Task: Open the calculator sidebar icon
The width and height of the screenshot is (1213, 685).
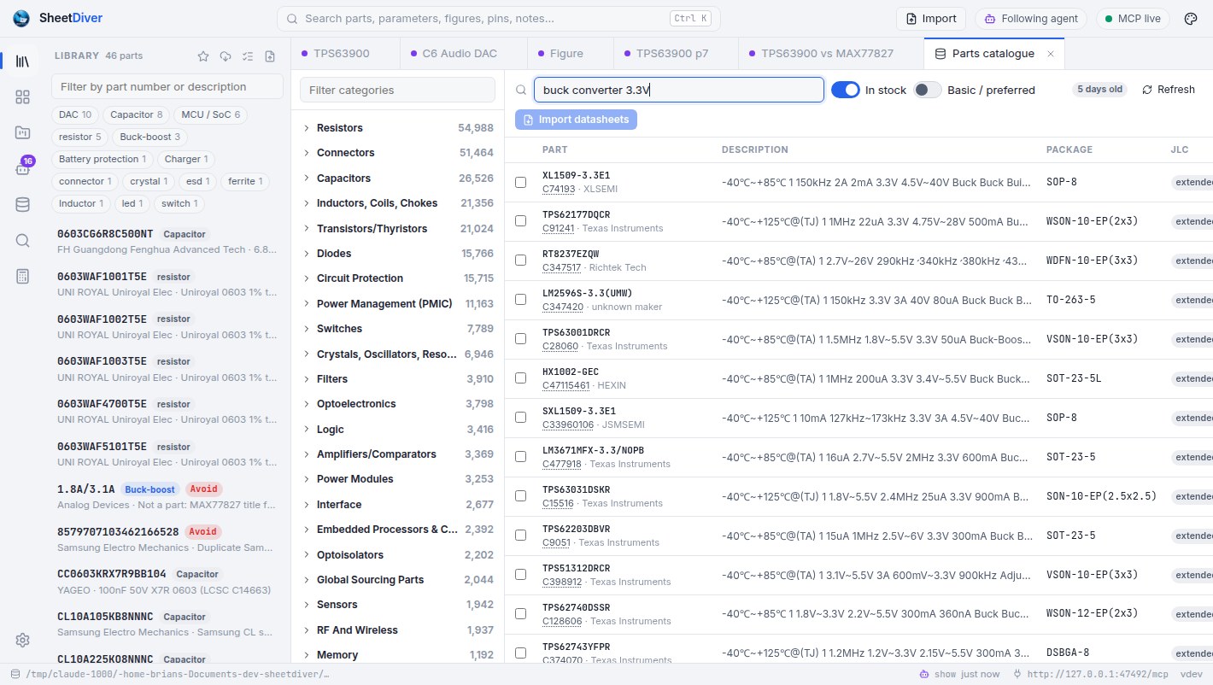Action: point(22,276)
